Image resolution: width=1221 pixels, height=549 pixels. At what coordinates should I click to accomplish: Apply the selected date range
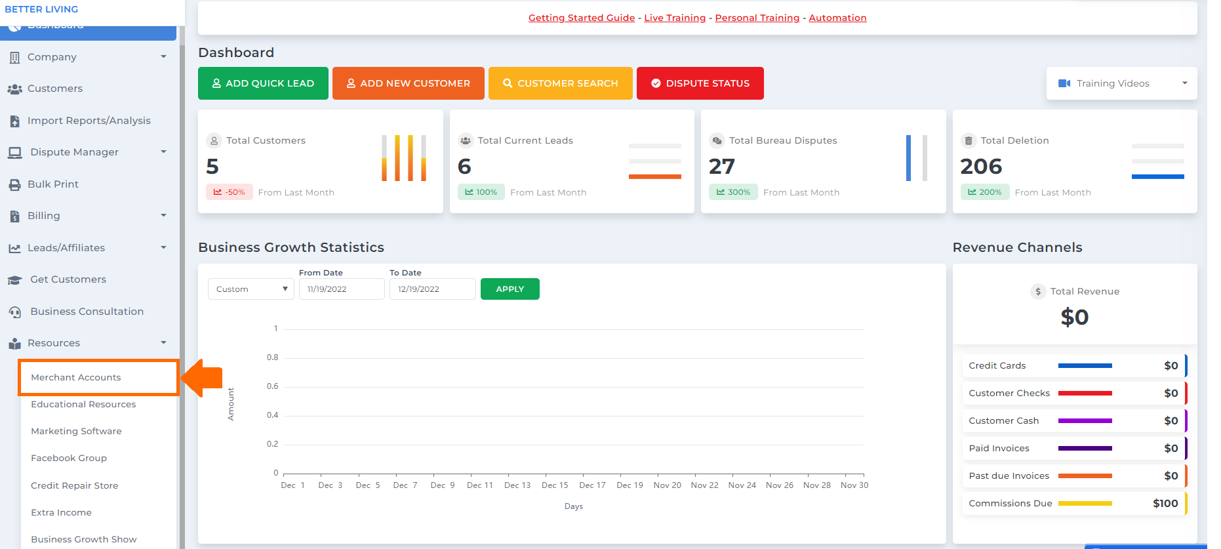[510, 289]
